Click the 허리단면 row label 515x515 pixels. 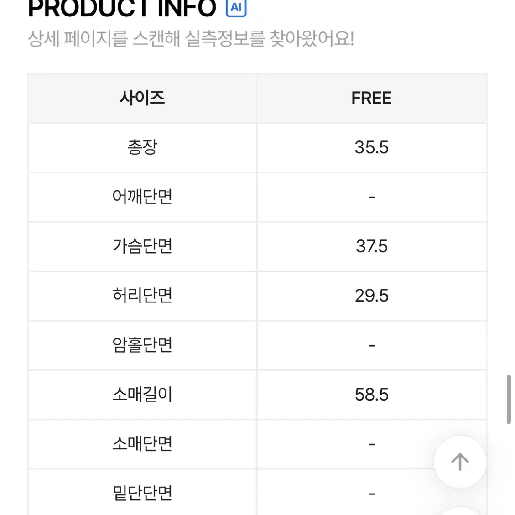(142, 296)
